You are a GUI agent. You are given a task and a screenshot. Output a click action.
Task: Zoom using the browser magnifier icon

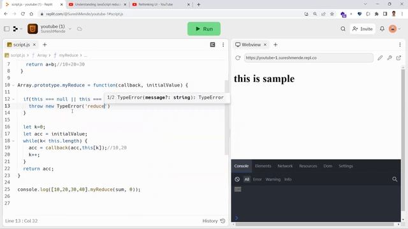point(315,14)
